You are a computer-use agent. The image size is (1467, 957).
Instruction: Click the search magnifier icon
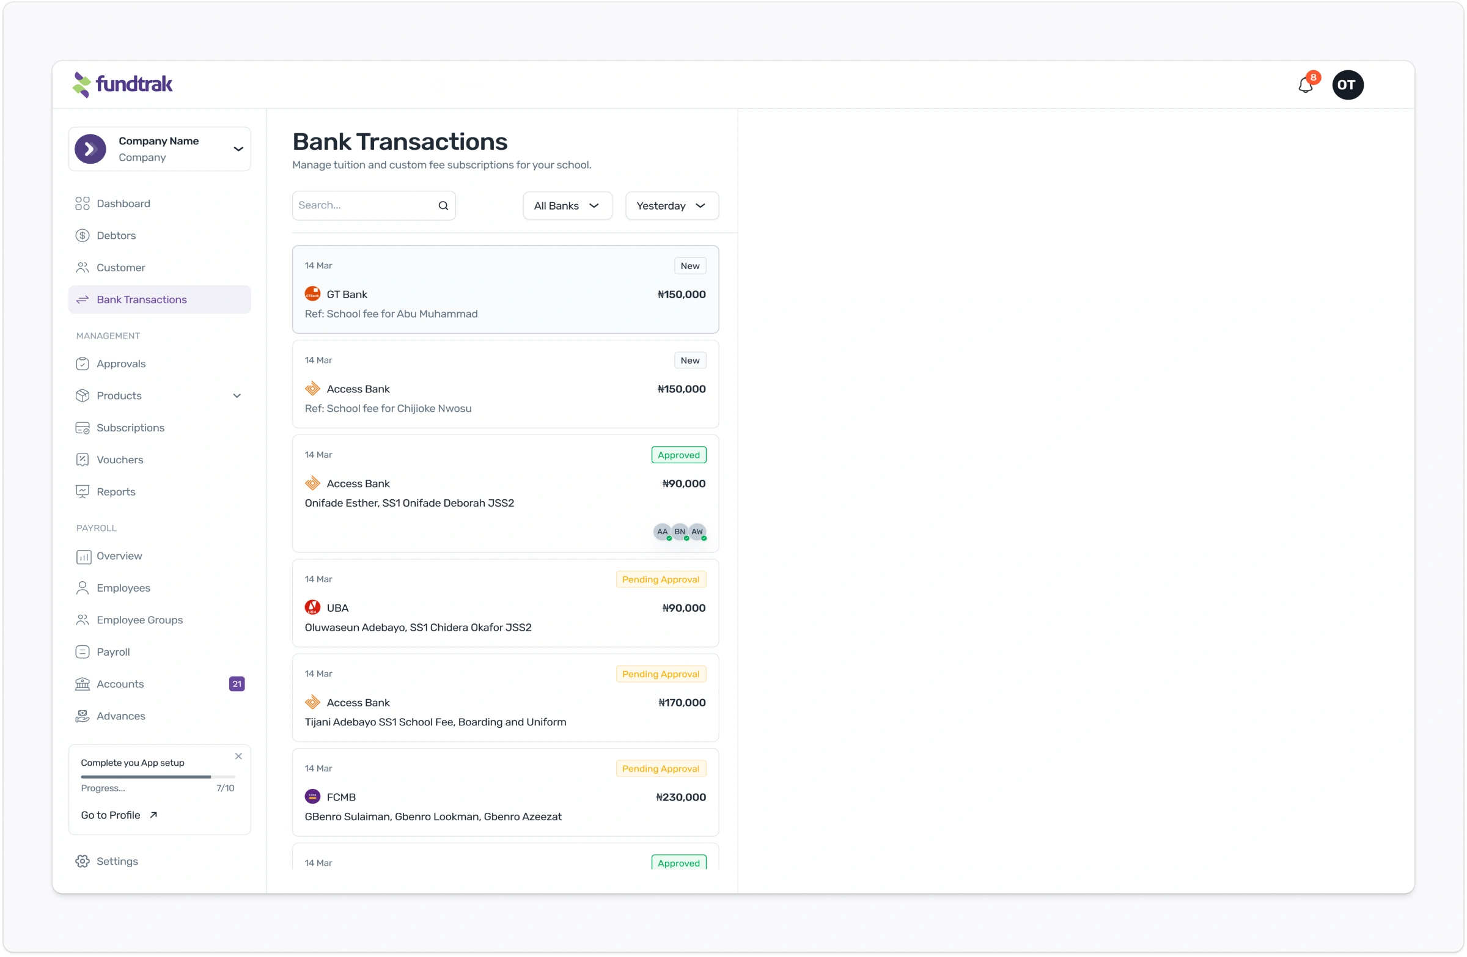coord(443,206)
